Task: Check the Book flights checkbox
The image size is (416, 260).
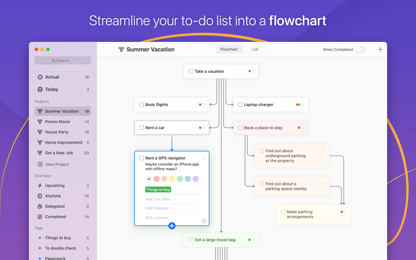Action: (141, 105)
